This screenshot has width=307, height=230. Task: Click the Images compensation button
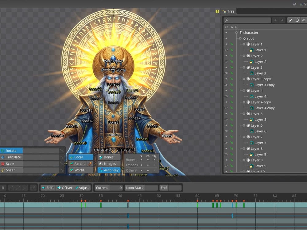click(109, 164)
